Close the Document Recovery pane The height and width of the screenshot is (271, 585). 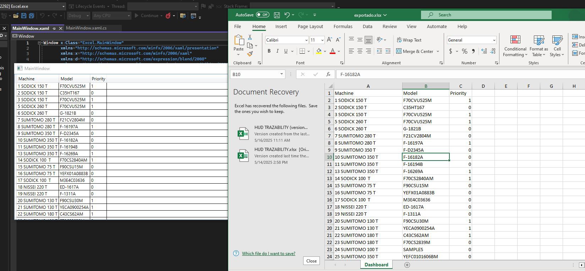(311, 261)
